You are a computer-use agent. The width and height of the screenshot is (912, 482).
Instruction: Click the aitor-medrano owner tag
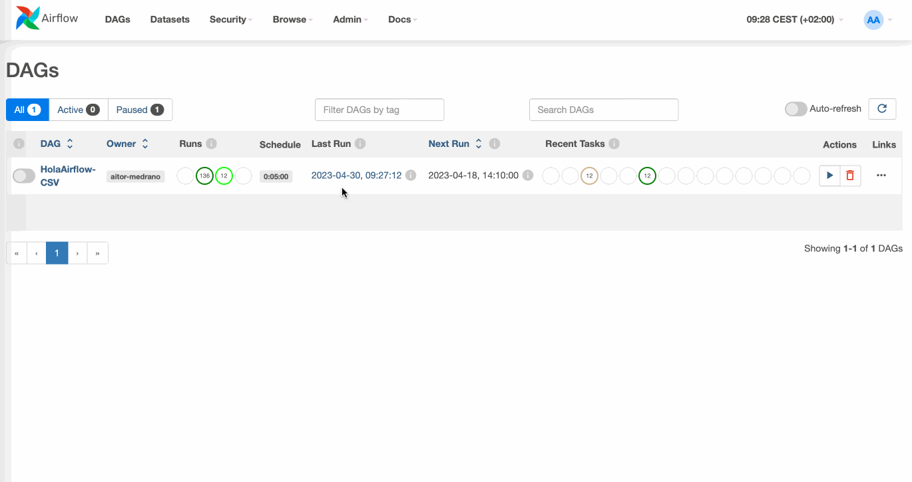(x=135, y=176)
